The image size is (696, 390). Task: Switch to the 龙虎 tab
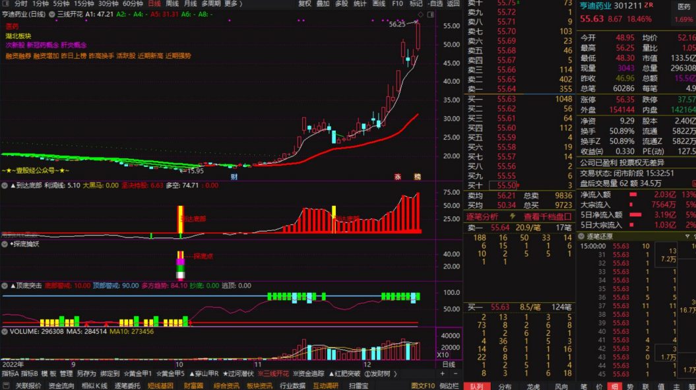(532, 386)
